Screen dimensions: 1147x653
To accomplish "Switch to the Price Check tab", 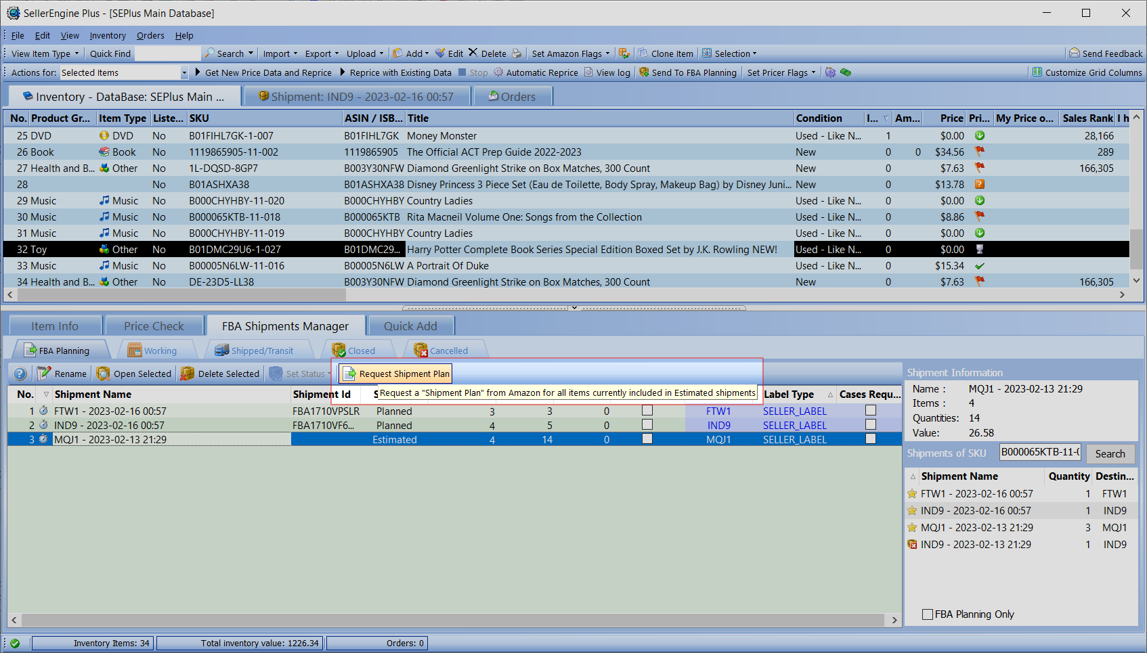I will pos(154,326).
